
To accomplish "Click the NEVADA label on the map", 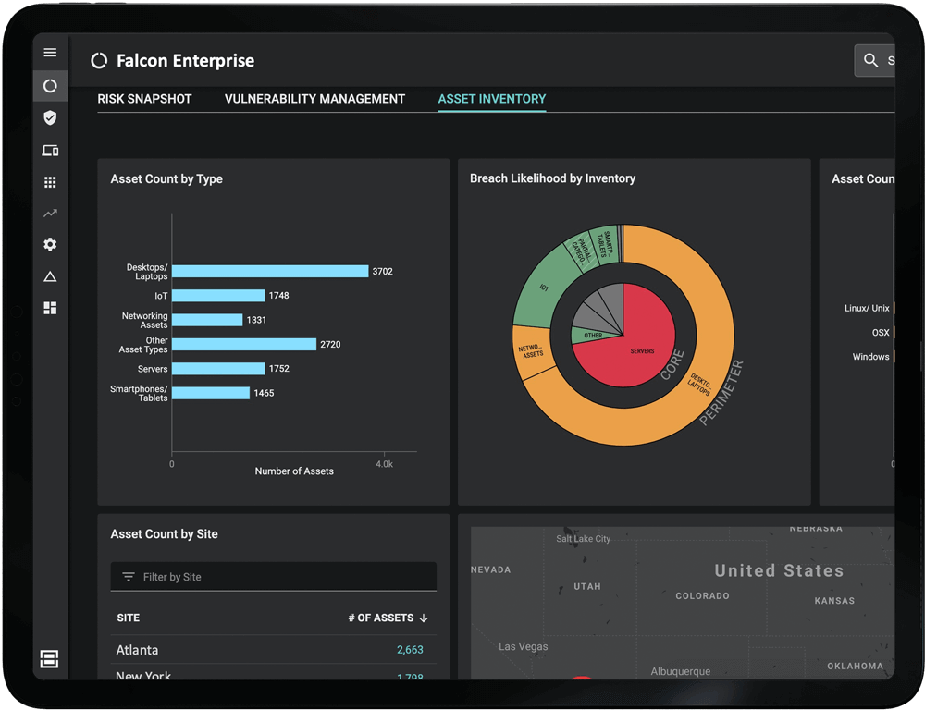I will (x=491, y=569).
